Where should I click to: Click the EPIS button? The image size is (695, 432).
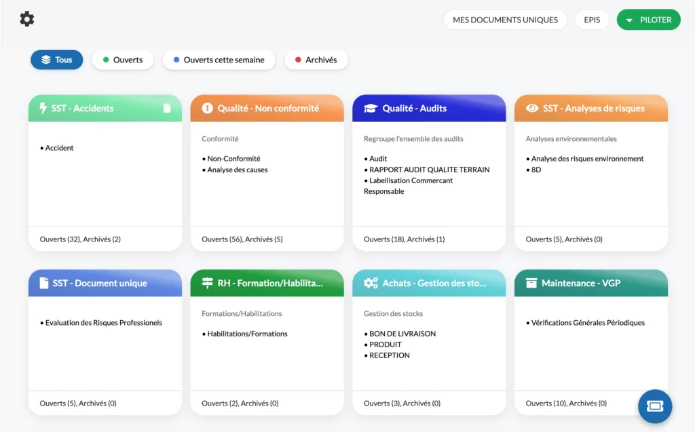[x=592, y=20]
